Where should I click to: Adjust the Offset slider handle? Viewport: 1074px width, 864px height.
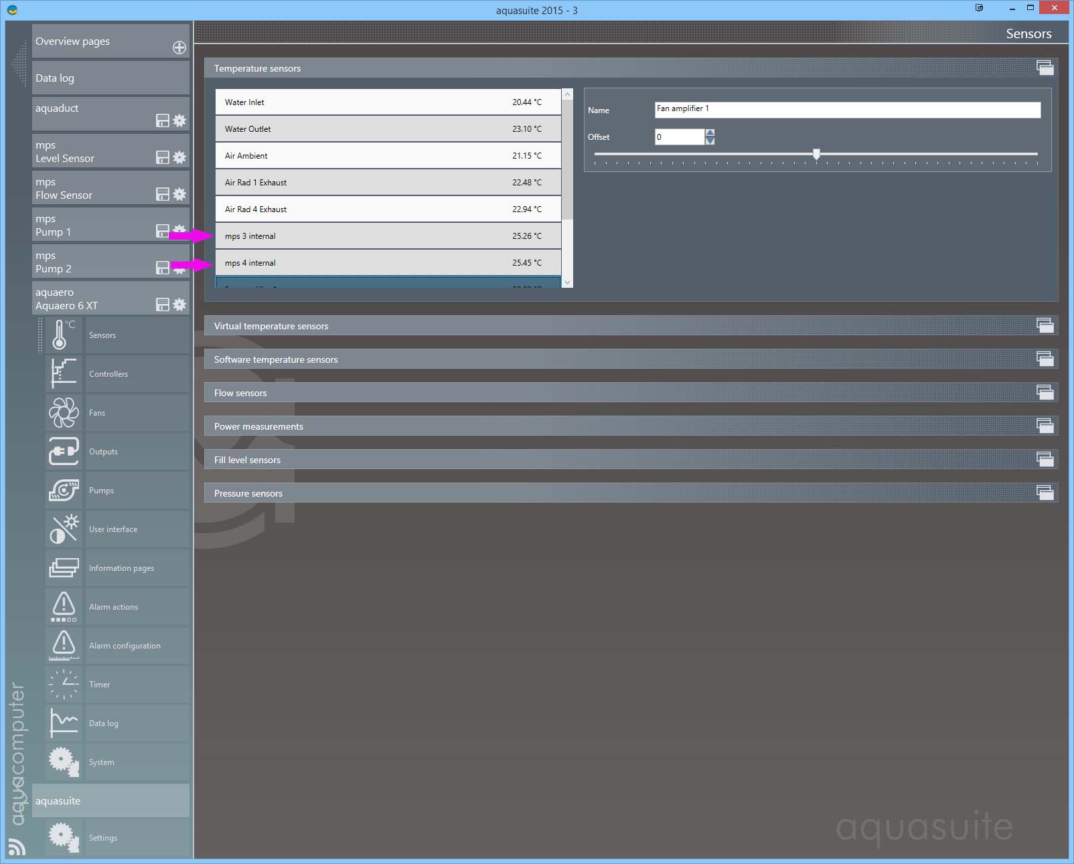[816, 154]
